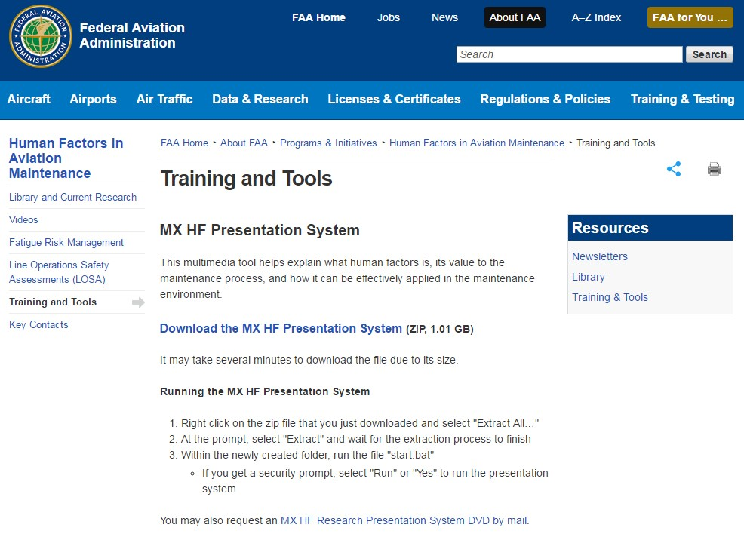Visit the Library resource link
This screenshot has height=540, width=744.
pyautogui.click(x=589, y=277)
